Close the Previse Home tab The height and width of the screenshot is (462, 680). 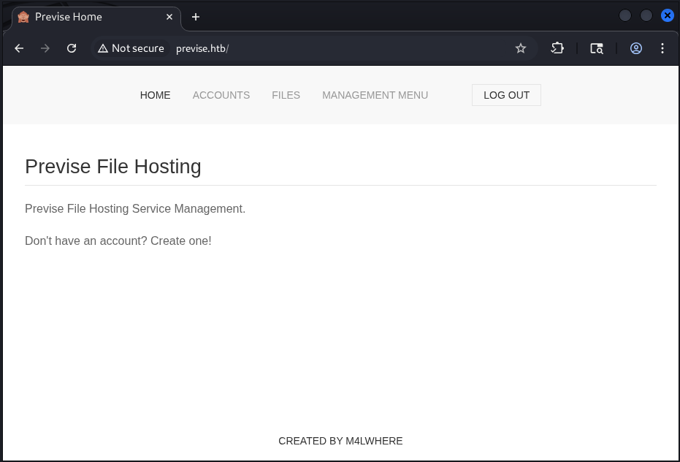(x=170, y=17)
